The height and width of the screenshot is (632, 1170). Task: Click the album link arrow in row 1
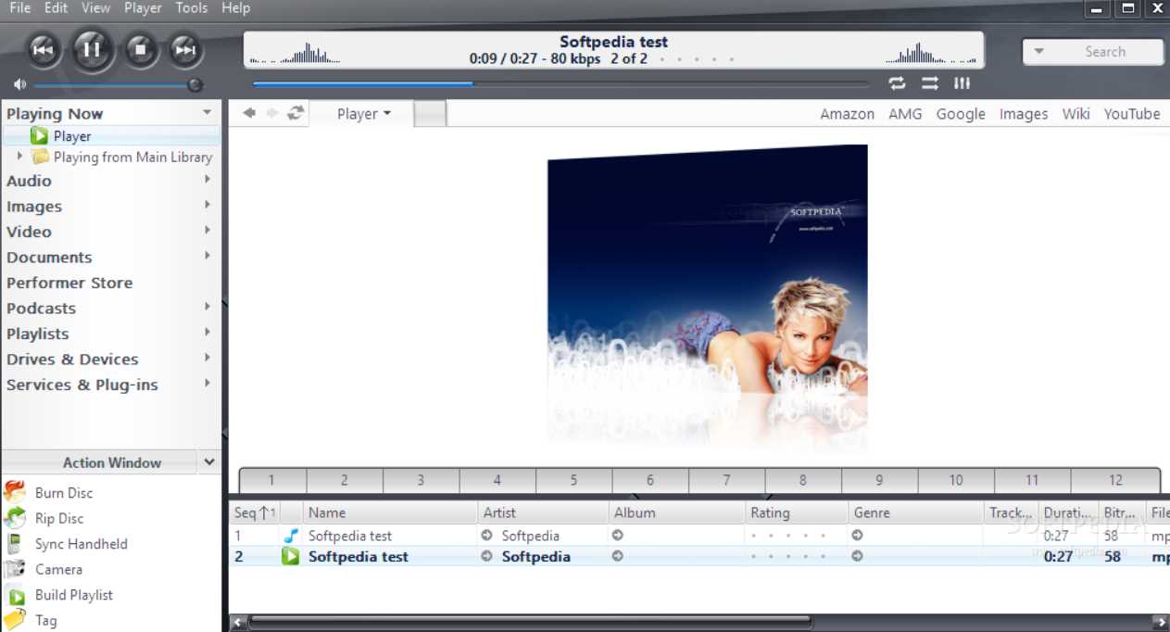click(x=618, y=536)
